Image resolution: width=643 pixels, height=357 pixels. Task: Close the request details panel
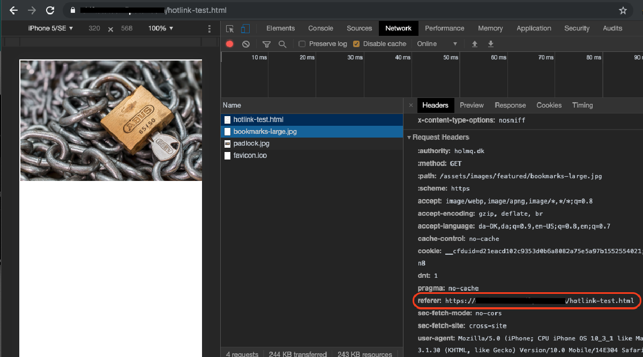(410, 105)
